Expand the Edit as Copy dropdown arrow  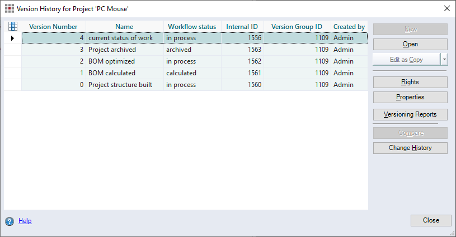click(444, 60)
